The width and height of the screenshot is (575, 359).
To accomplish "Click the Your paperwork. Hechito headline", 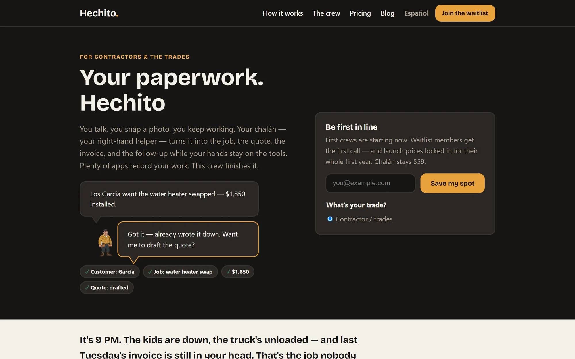I will 172,90.
